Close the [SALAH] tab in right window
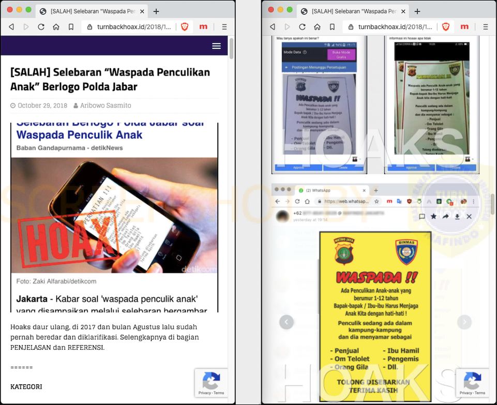This screenshot has width=497, height=405. [403, 11]
